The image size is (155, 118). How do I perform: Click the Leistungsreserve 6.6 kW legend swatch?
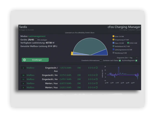coord(114,49)
